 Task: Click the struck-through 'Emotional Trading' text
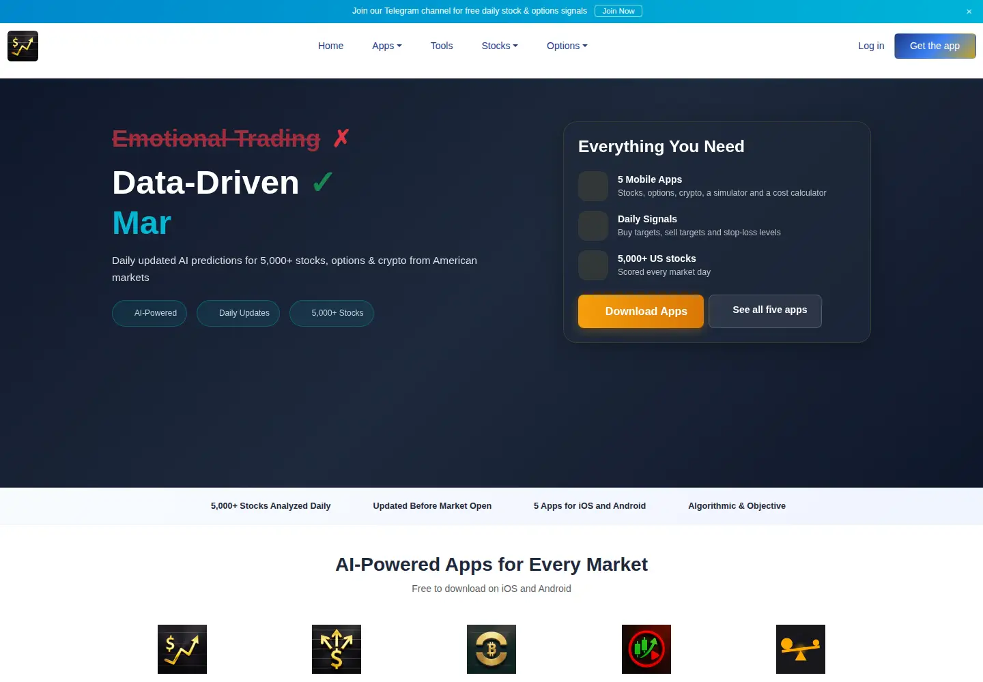pyautogui.click(x=216, y=138)
